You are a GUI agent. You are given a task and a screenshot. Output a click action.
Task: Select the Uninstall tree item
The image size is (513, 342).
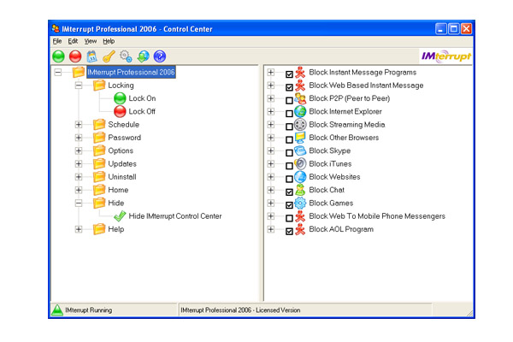point(122,177)
